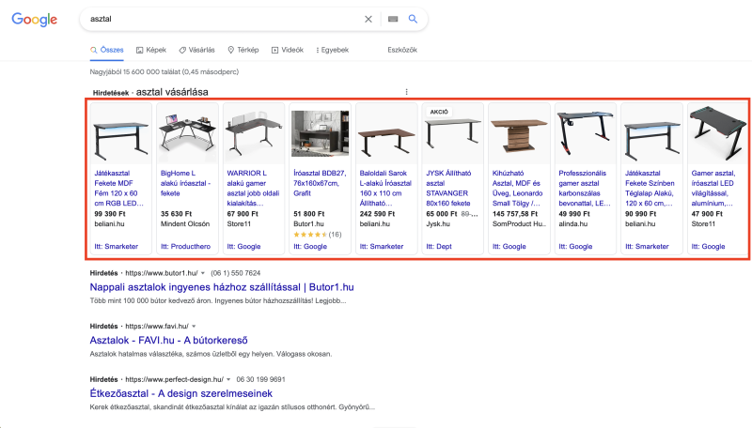This screenshot has width=752, height=428.
Task: Click the Google logo
Action: point(33,19)
